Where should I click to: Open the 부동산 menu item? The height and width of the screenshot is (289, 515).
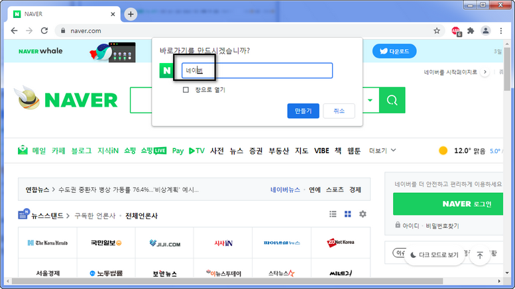click(x=279, y=150)
